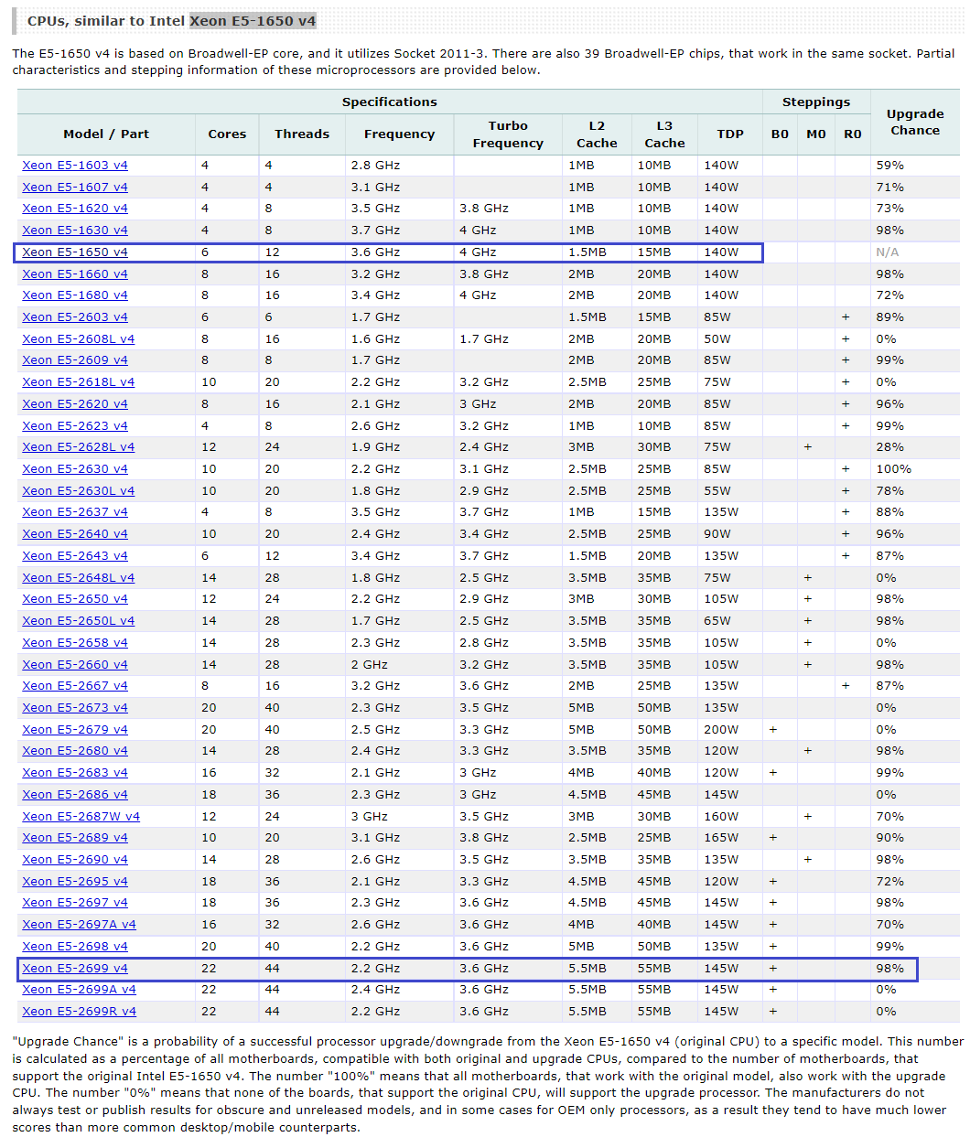970x1137 pixels.
Task: Open the Xeon E5-1620 v4 link
Action: click(75, 209)
